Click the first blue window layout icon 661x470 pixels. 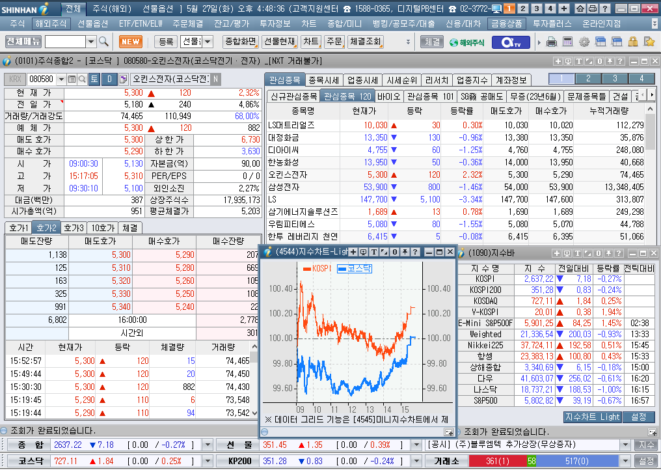pyautogui.click(x=600, y=42)
